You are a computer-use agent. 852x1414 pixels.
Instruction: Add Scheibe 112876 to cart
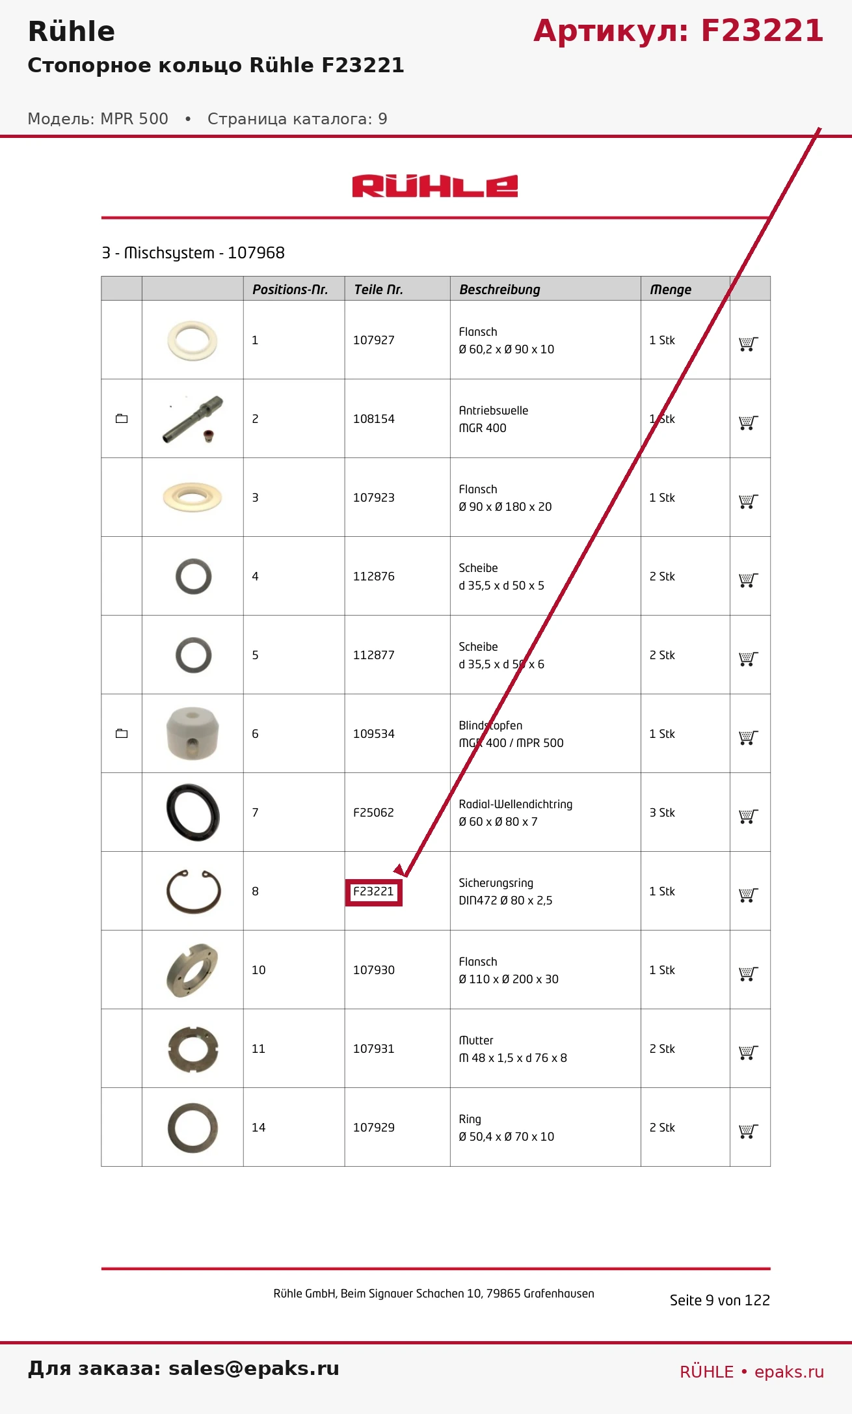pos(749,580)
